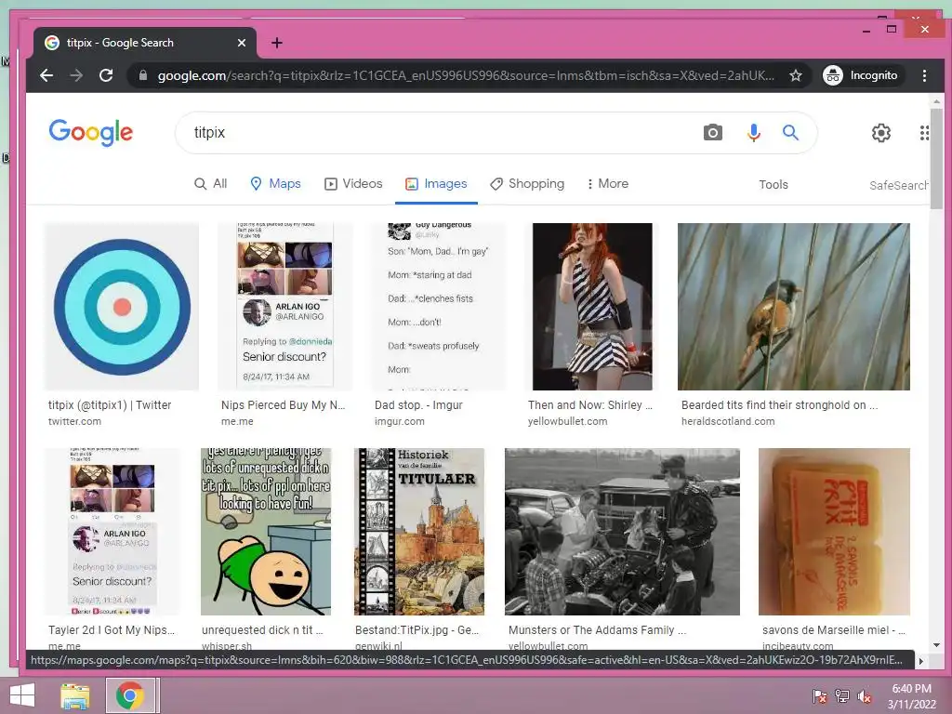Open File Explorer from the taskbar
Image resolution: width=952 pixels, height=714 pixels.
pos(74,695)
